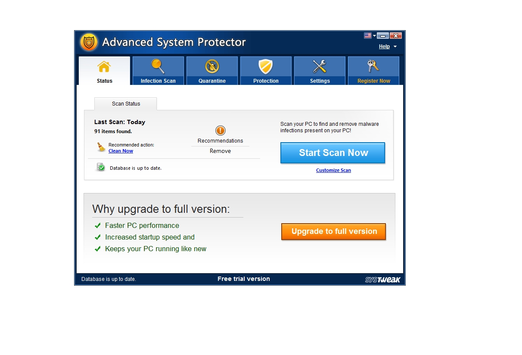Open Settings via the wrench icon
This screenshot has height=355, width=522.
coord(320,67)
